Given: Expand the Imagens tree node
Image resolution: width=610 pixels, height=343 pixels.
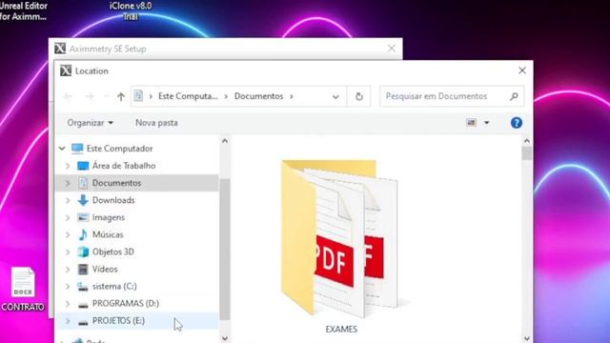Looking at the screenshot, I should pyautogui.click(x=68, y=217).
